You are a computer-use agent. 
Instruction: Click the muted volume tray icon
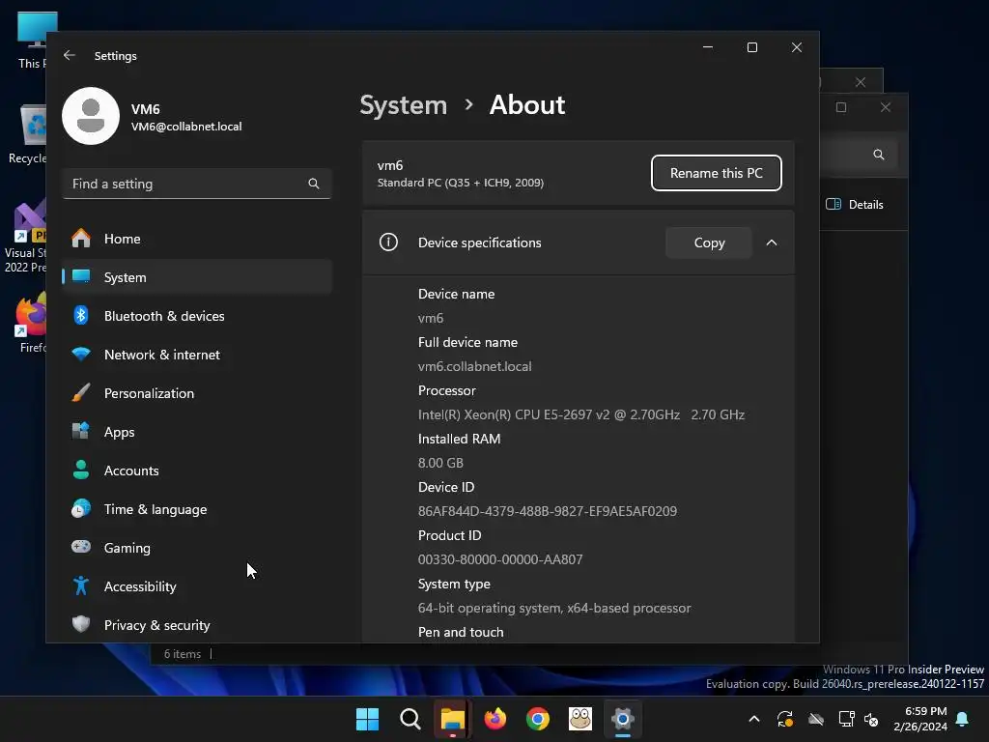click(871, 719)
